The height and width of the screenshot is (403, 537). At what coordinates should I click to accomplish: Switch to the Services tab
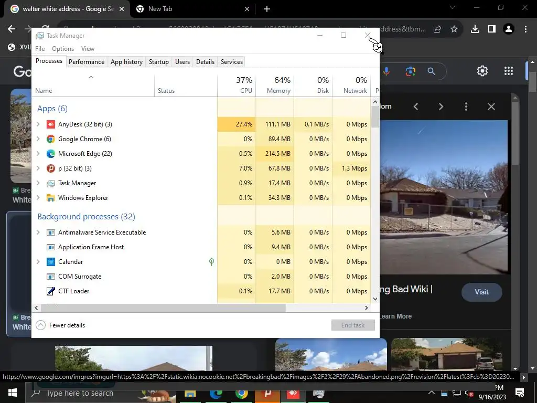231,62
